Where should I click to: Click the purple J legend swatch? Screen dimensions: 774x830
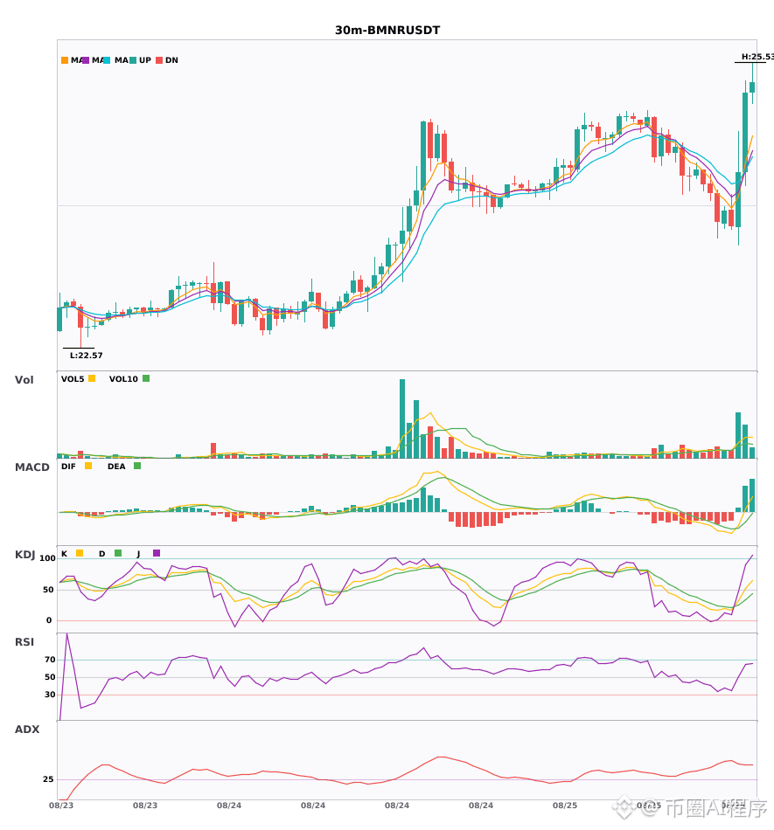(157, 553)
